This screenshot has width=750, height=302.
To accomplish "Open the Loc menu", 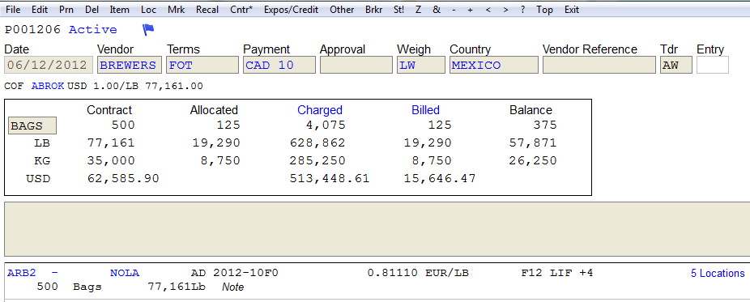I will 149,10.
